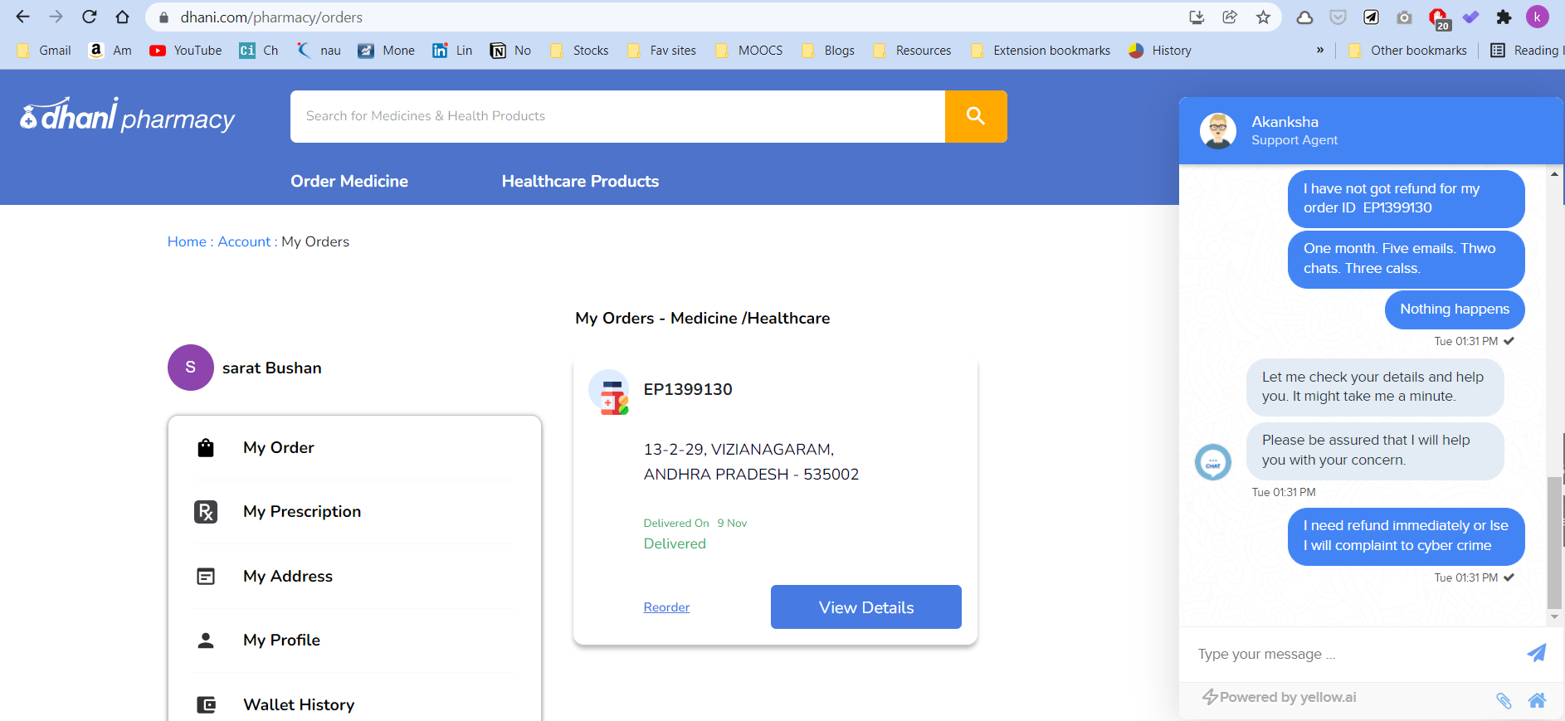Focus the medicine search input field

[617, 116]
